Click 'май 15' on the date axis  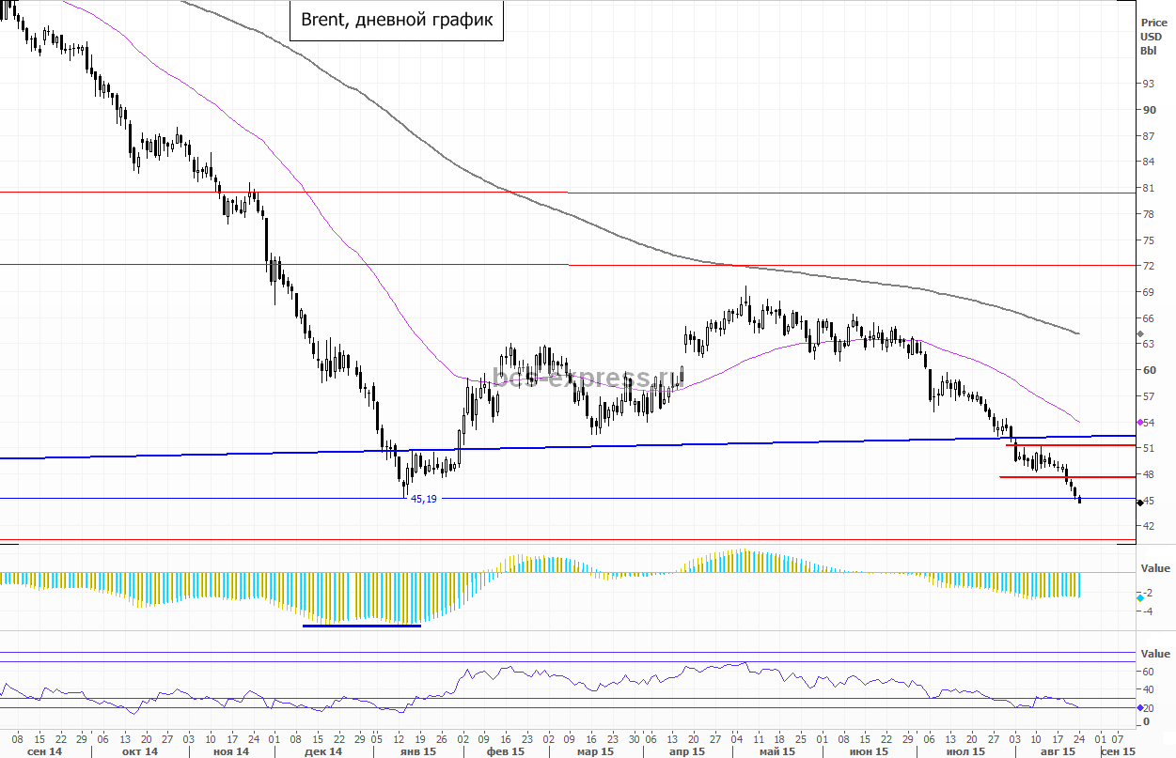pos(778,752)
